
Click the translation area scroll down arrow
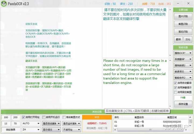170,106
